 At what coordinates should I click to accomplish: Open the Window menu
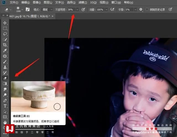tap(116, 2)
